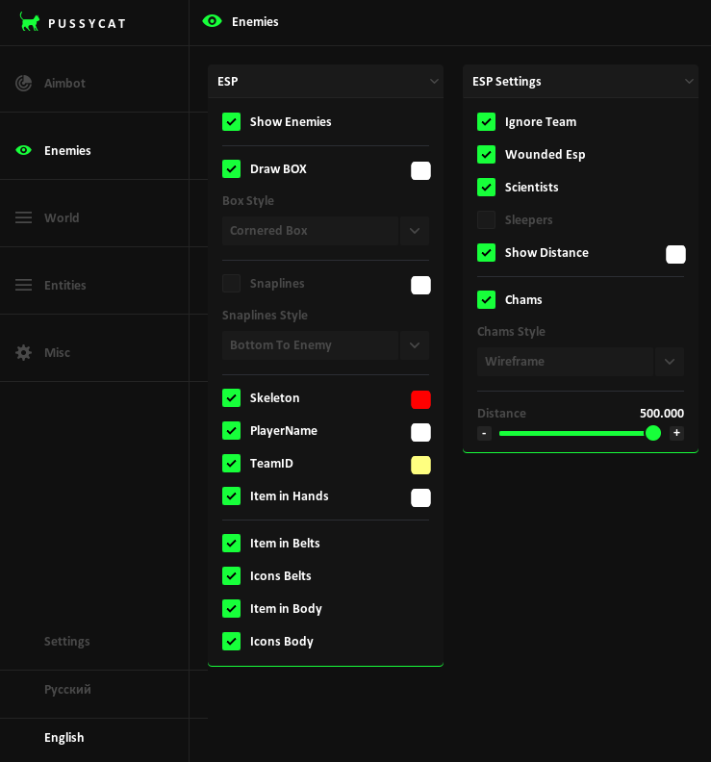Click the Pussycat cat logo icon
Image resolution: width=711 pixels, height=762 pixels.
coord(30,22)
